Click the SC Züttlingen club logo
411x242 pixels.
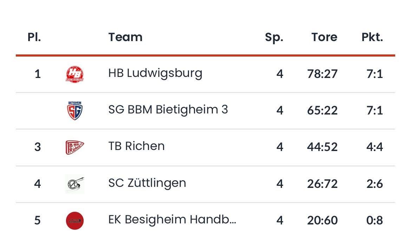coord(75,184)
